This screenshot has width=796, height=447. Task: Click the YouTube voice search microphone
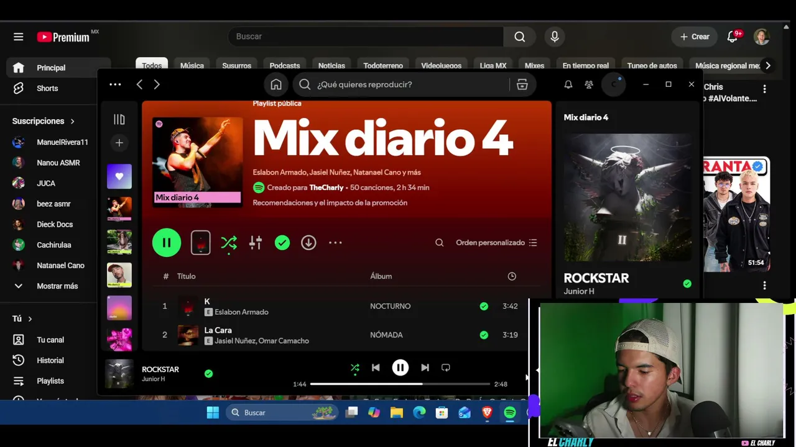point(555,37)
